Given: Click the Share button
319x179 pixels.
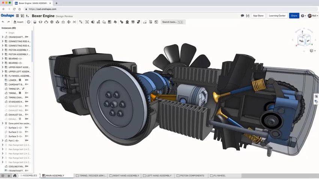Looking at the screenshot, I should (294, 16).
